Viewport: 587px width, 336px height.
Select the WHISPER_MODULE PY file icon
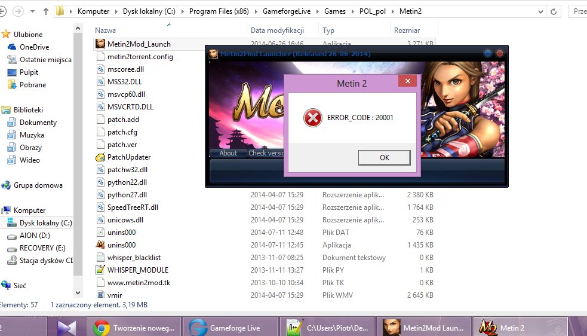pos(100,270)
